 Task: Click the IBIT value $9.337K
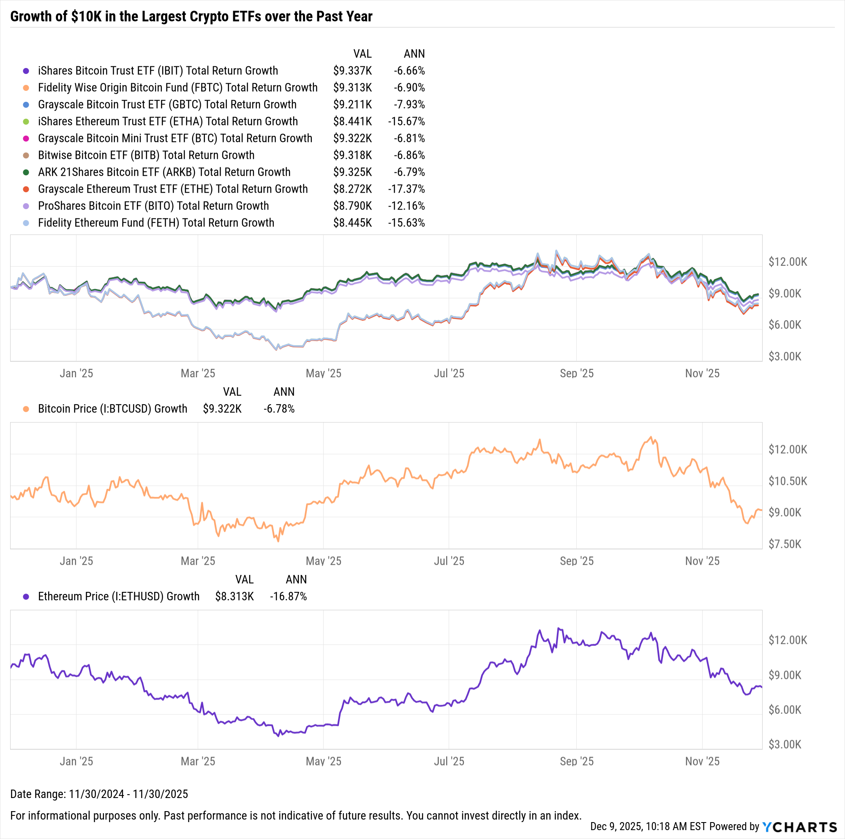(x=352, y=71)
